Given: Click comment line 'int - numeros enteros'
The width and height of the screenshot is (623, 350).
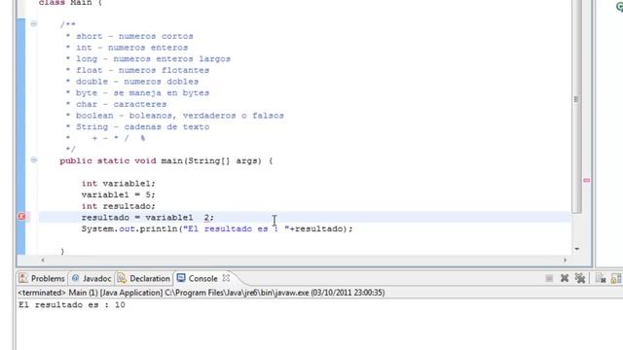Looking at the screenshot, I should [132, 48].
